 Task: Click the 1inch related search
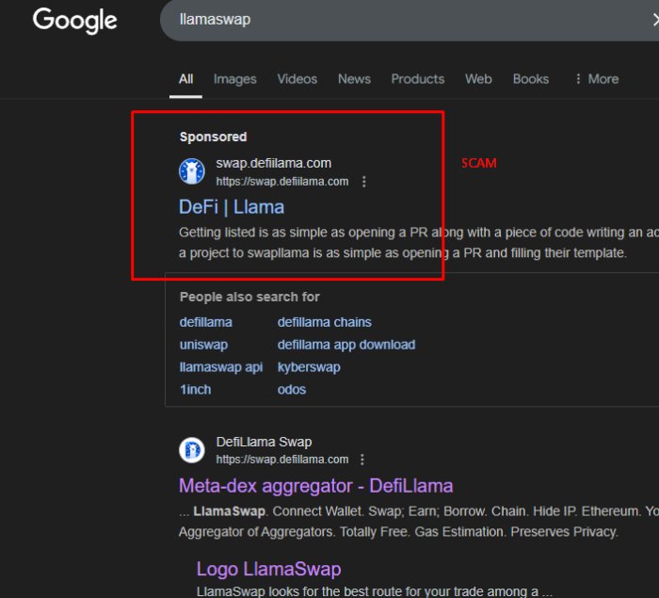196,390
